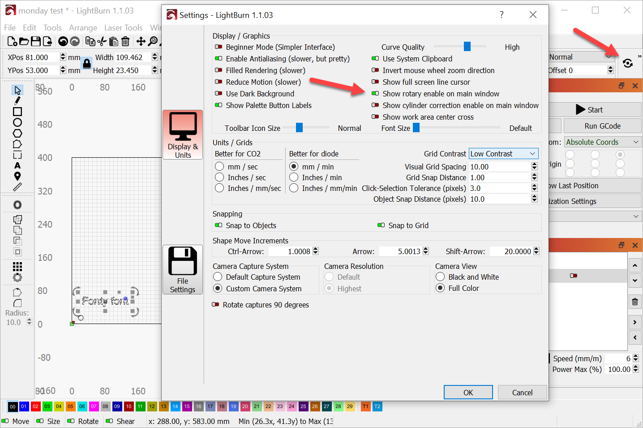
Task: Pick the Draw Ellipse tool
Action: tap(17, 122)
